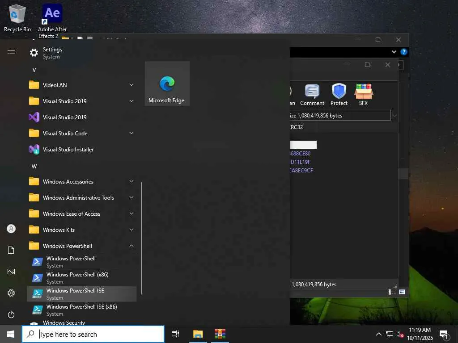The height and width of the screenshot is (343, 458).
Task: Jump to letter V section header
Action: point(34,70)
